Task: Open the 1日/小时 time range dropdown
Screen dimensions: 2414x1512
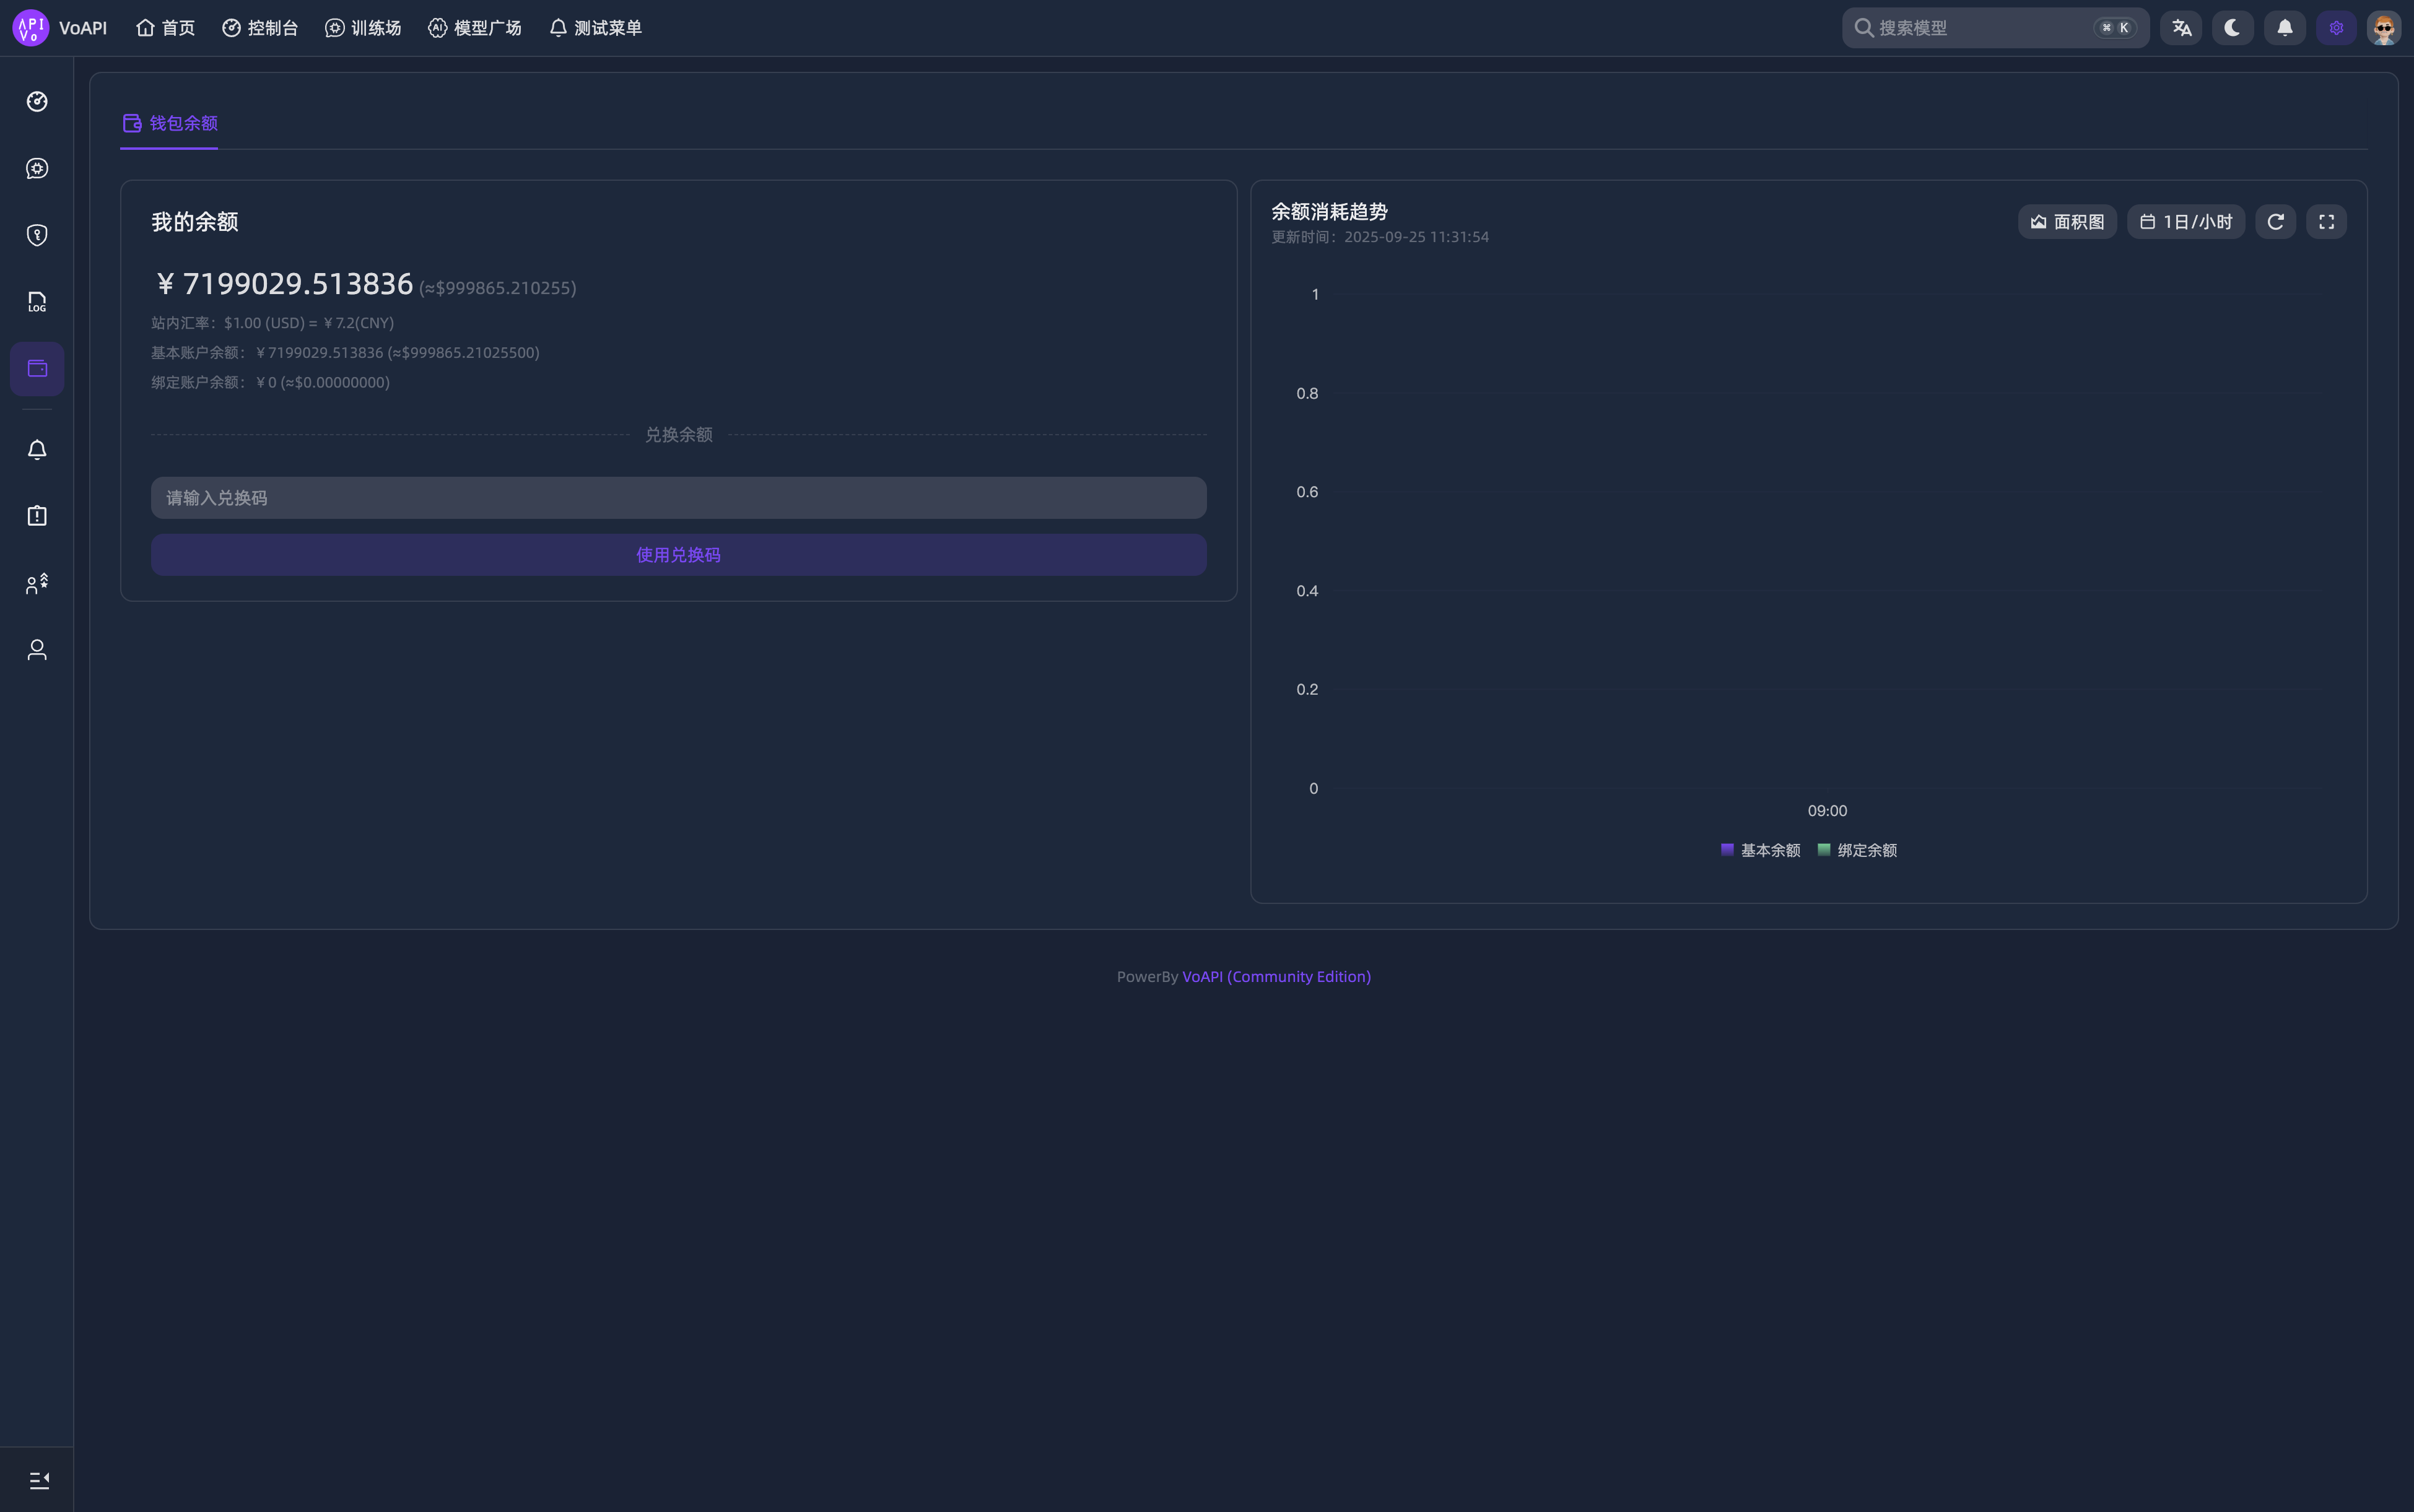Action: 2185,222
